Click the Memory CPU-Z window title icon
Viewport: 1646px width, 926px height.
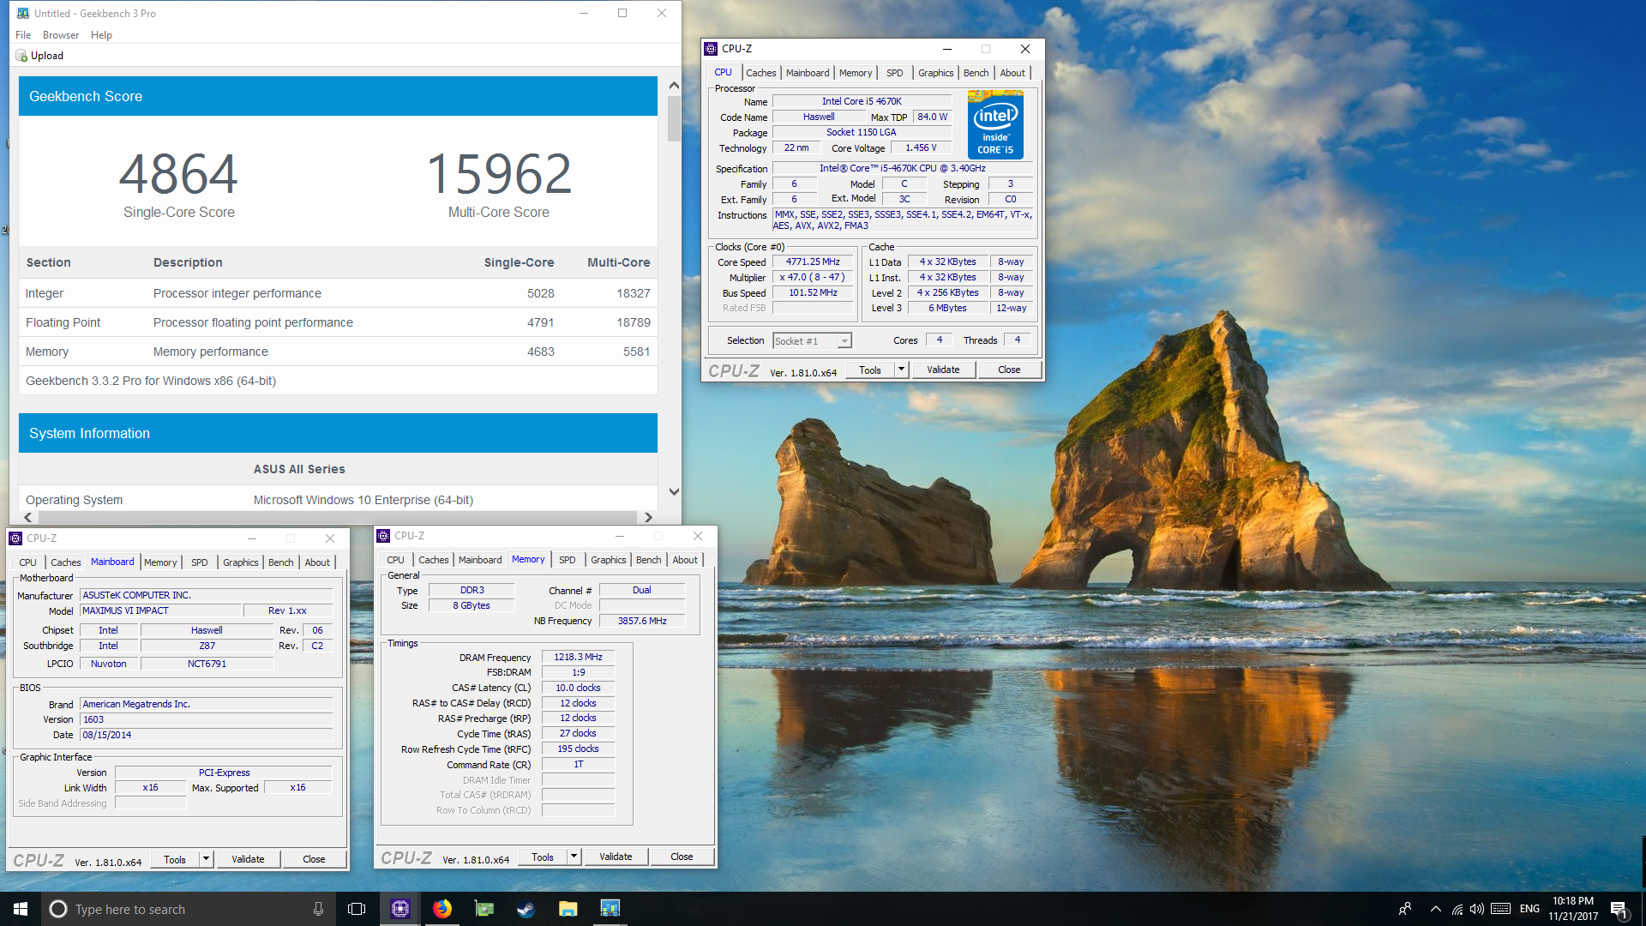(x=383, y=536)
